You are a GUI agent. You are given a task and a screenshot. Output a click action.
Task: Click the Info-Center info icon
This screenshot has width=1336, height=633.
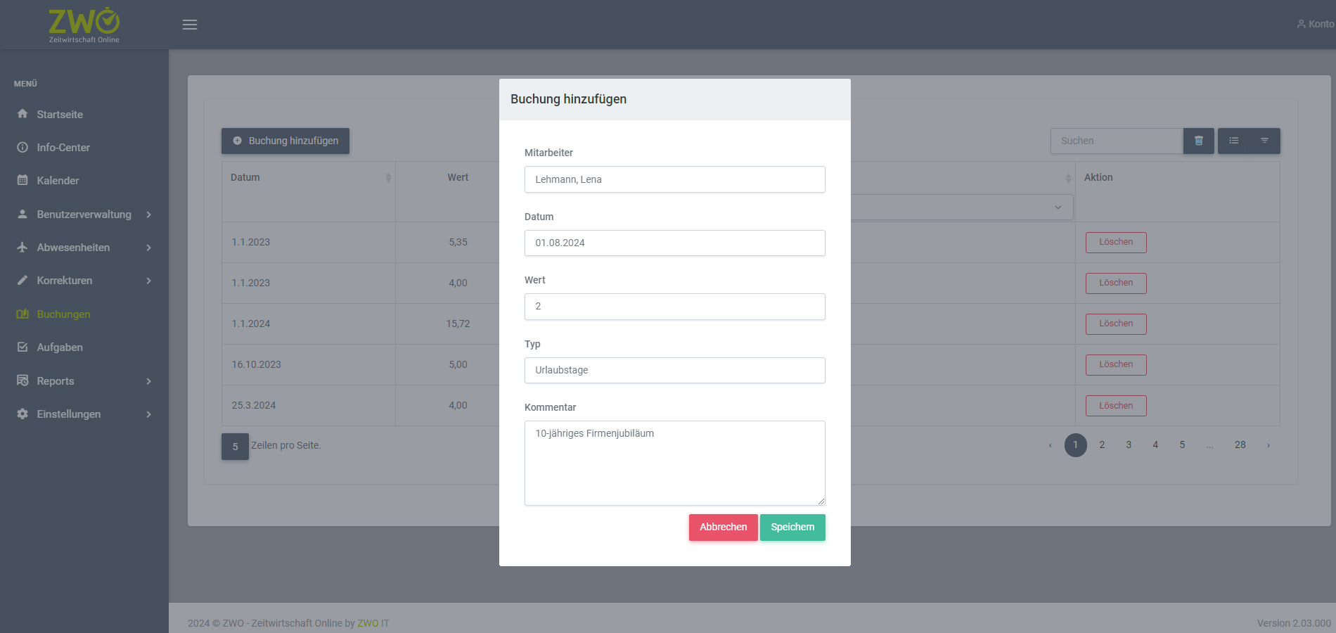pyautogui.click(x=23, y=148)
